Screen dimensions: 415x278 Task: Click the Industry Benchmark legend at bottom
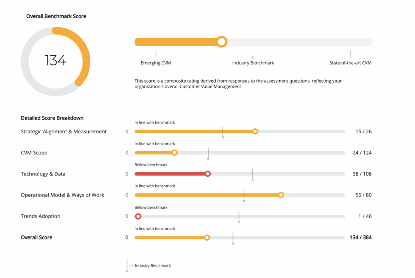pos(153,266)
